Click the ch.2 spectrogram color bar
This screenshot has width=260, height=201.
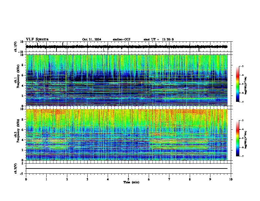238,138
